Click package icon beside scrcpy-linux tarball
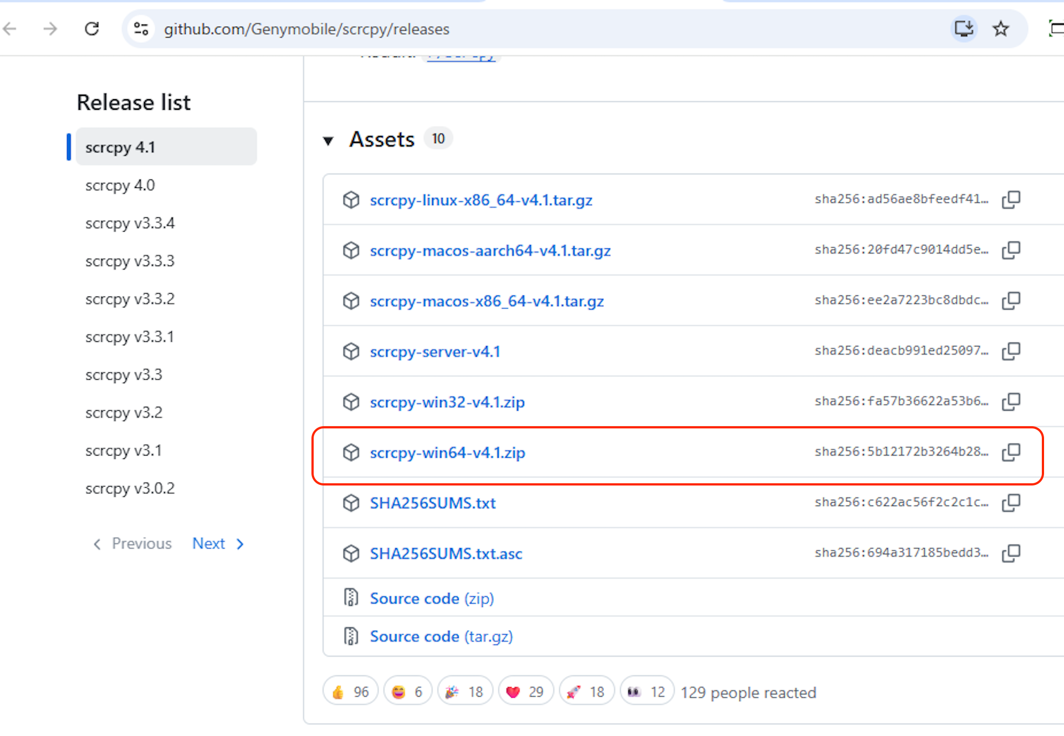This screenshot has width=1064, height=736. point(351,200)
